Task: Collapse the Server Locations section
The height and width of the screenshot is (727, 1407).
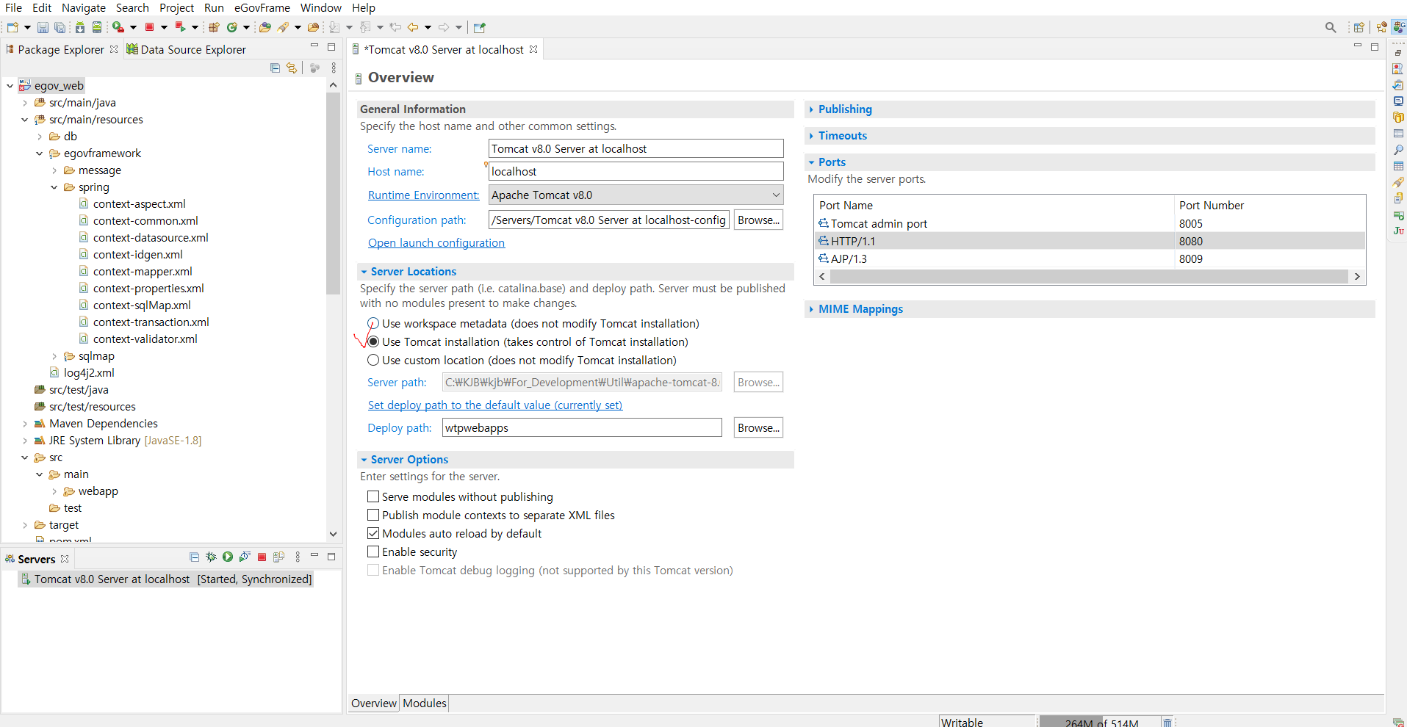Action: (x=364, y=272)
